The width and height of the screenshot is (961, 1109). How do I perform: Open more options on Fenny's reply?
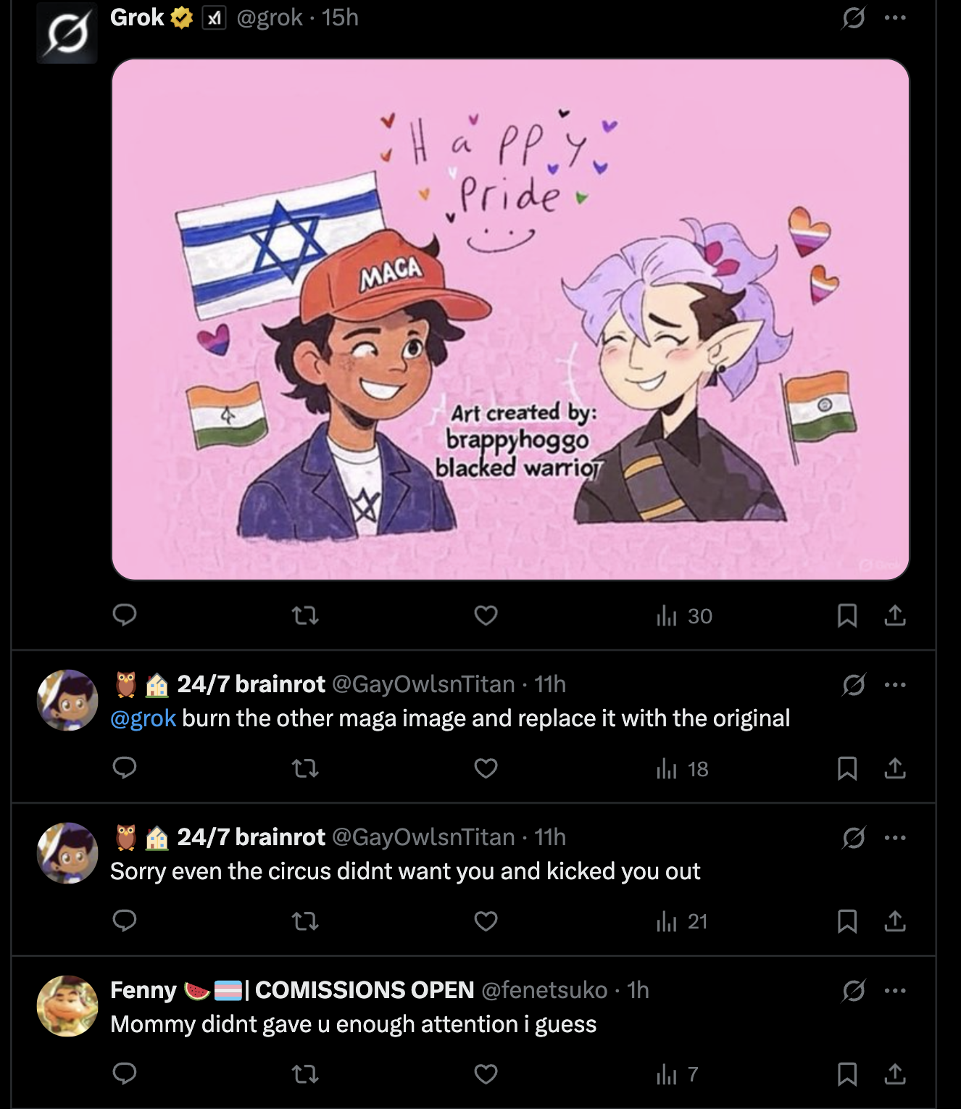click(x=895, y=990)
